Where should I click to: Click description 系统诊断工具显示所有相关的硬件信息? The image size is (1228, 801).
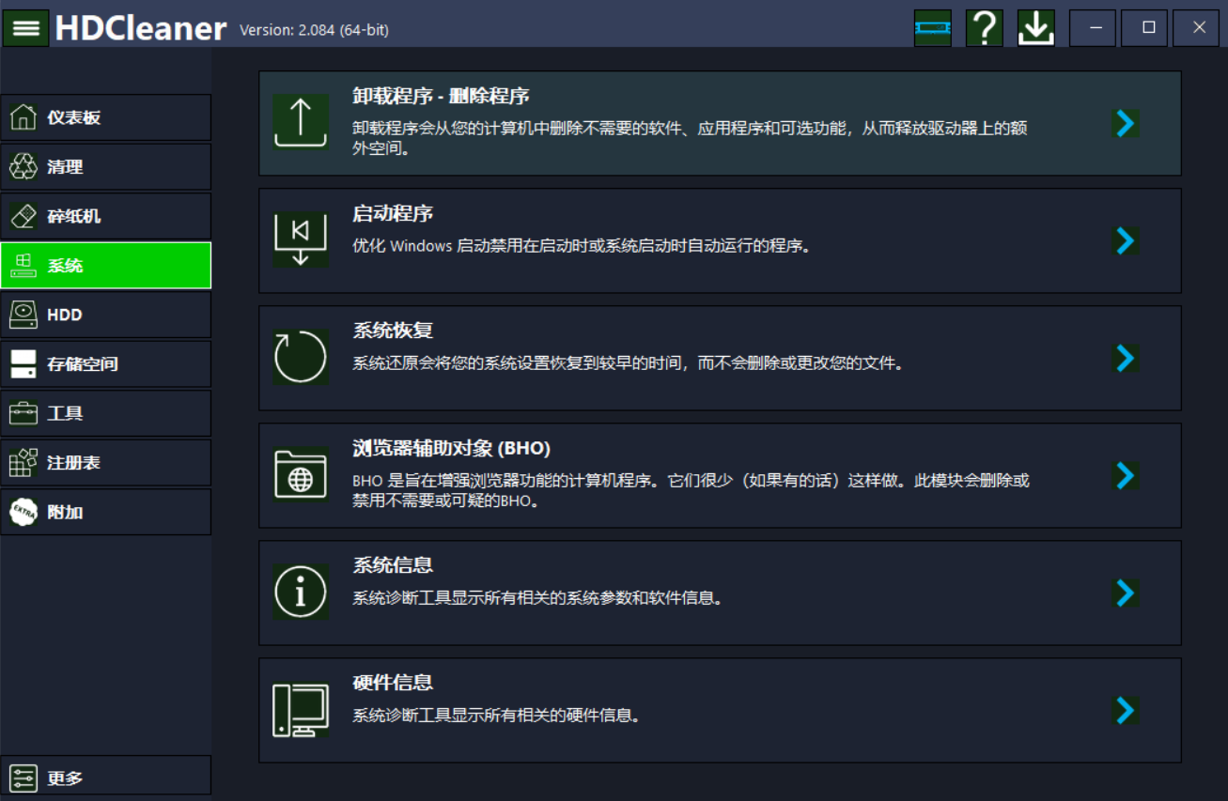(497, 716)
